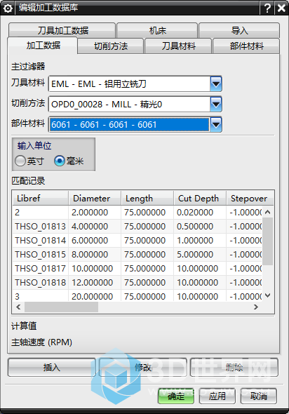289x414 pixels.
Task: Click the 应用 apply button
Action: point(217,396)
